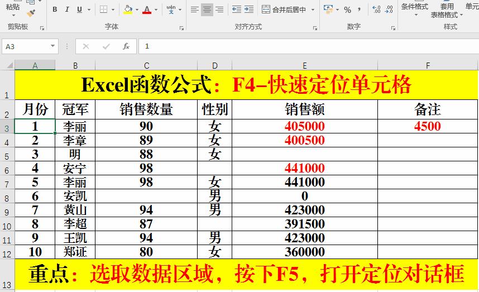Expand the 合并后居中 dropdown arrow
479x292 pixels.
click(x=313, y=10)
